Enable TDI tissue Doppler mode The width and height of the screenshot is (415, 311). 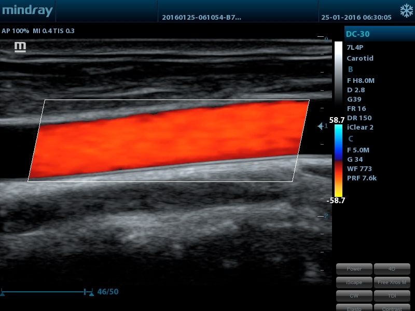392,296
